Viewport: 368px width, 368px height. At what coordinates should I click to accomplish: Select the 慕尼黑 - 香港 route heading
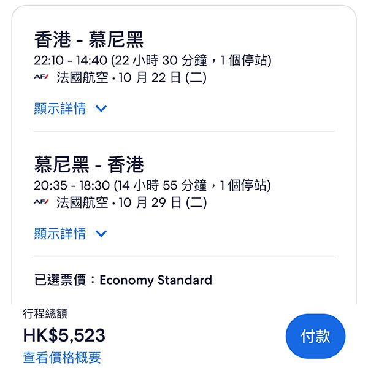89,164
